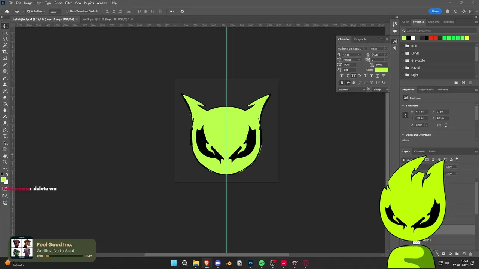The height and width of the screenshot is (269, 479).
Task: Switch to the asd3.psd document tab
Action: tap(106, 19)
